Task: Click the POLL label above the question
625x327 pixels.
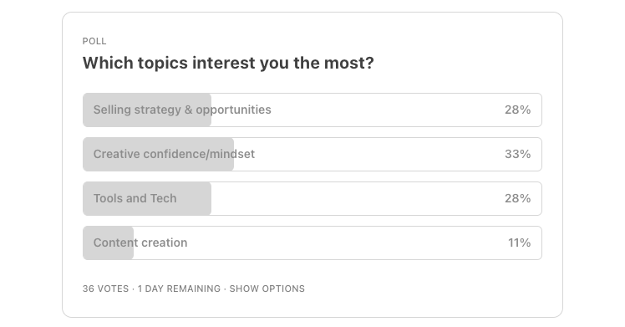Action: click(94, 41)
